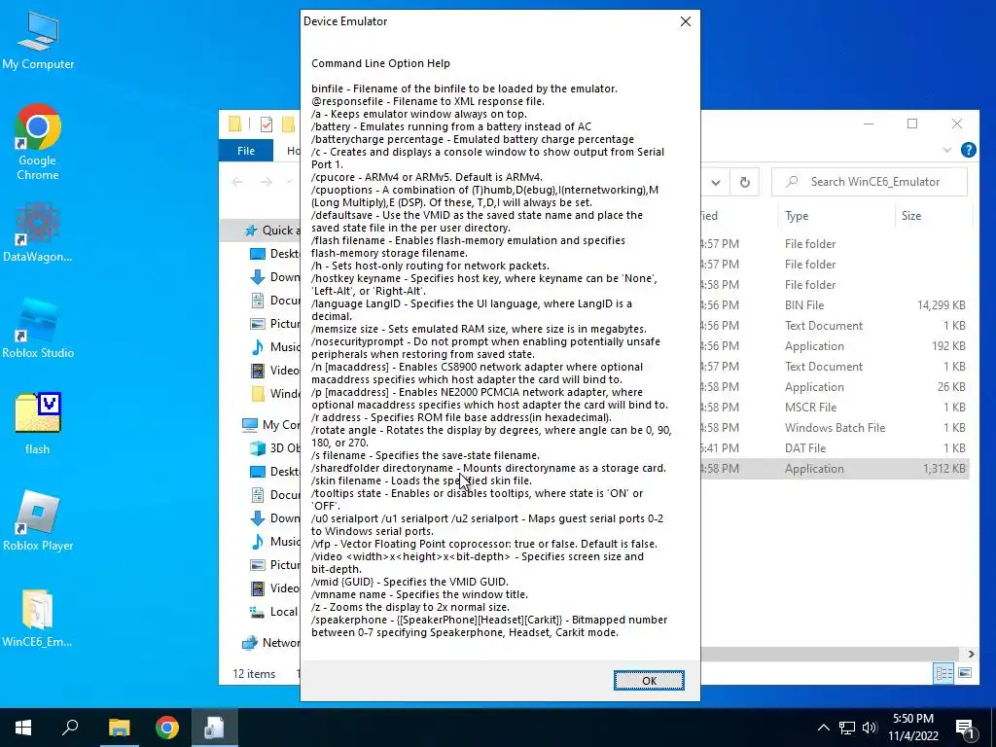
Task: Switch Explorer to large icons view
Action: (965, 673)
